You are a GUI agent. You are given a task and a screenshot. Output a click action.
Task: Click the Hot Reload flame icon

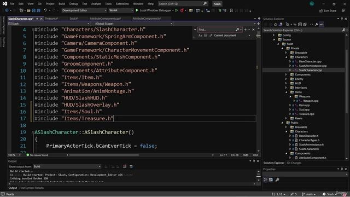click(x=182, y=10)
